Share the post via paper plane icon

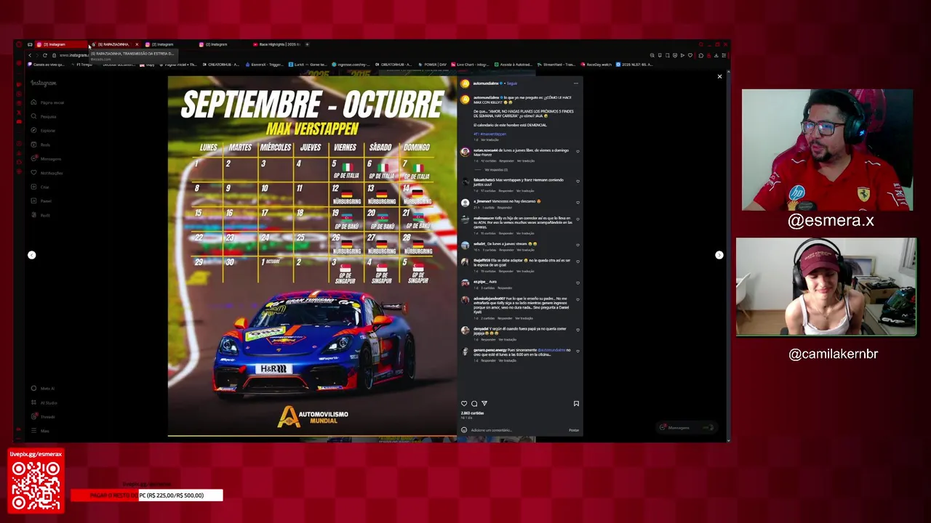point(484,403)
